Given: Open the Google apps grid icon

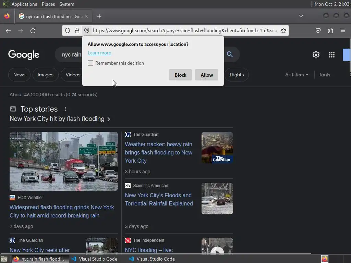Looking at the screenshot, I should pyautogui.click(x=332, y=55).
